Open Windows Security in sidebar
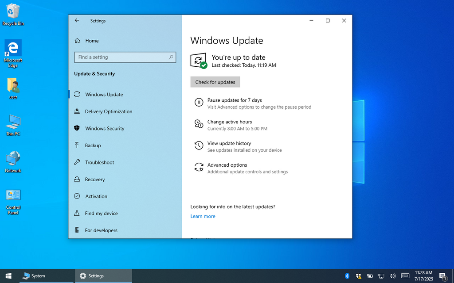Screen dimensions: 454x283 tap(105, 129)
